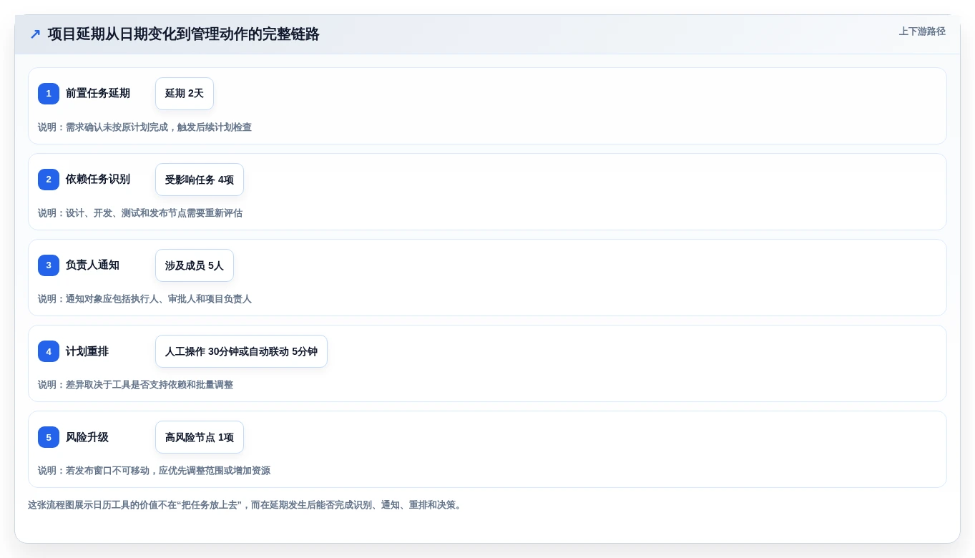The image size is (975, 558).
Task: Click the note 设计、开发、测试和发布节点需要重新评估
Action: 140,213
